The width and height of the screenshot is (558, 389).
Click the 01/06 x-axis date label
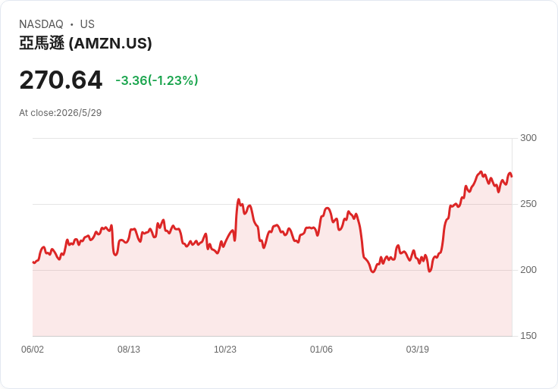click(321, 349)
